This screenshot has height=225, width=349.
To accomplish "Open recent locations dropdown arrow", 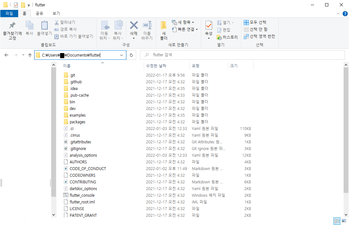I will pyautogui.click(x=23, y=55).
